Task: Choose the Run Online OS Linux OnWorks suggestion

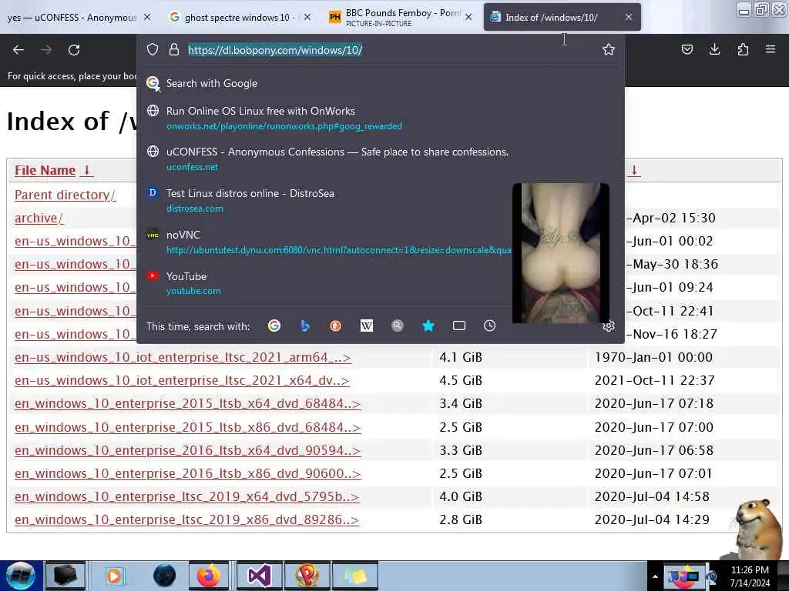Action: (381, 118)
